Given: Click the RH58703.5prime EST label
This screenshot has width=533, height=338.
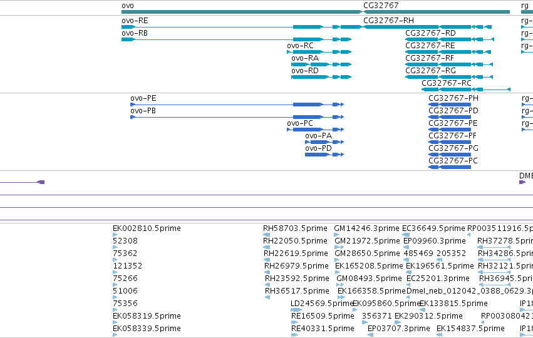Looking at the screenshot, I should click(x=295, y=228).
